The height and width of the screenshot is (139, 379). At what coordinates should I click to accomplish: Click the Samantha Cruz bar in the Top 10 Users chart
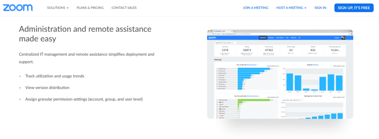pyautogui.click(x=254, y=69)
